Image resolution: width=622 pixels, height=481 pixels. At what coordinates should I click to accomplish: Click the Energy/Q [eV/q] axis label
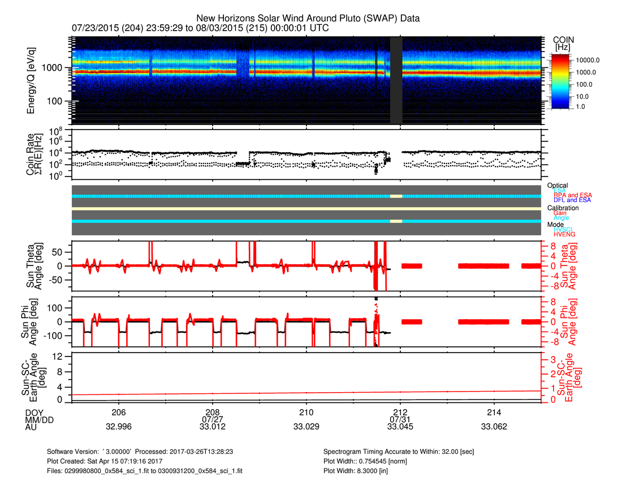click(x=32, y=80)
